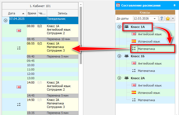Open dropdown arrow next to star button
Viewport: 179px width, 115px height.
(173, 18)
